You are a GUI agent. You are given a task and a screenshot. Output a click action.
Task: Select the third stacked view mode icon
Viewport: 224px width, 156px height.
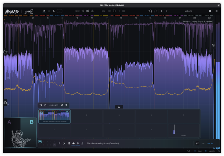[92, 11]
